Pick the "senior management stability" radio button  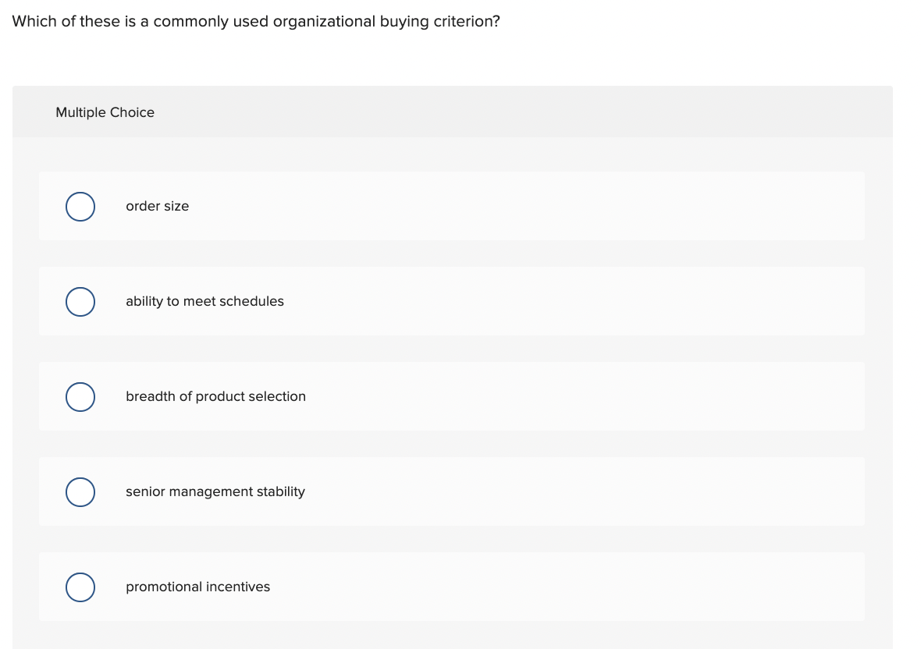(x=80, y=491)
